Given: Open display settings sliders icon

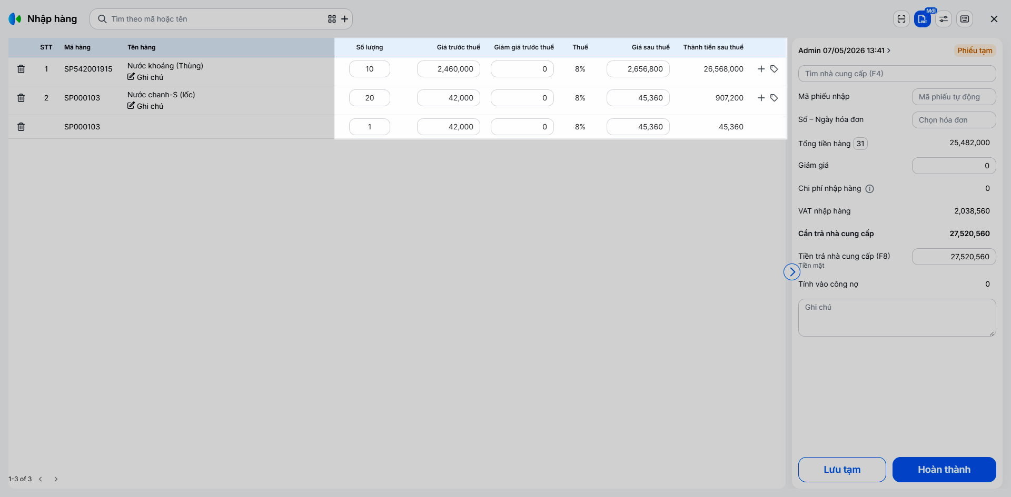Looking at the screenshot, I should (x=944, y=19).
